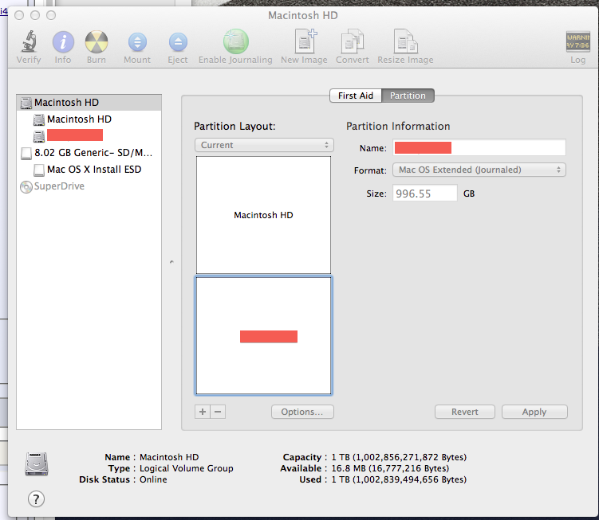This screenshot has width=599, height=520.
Task: Click the Size field showing 996.55
Action: (x=425, y=194)
